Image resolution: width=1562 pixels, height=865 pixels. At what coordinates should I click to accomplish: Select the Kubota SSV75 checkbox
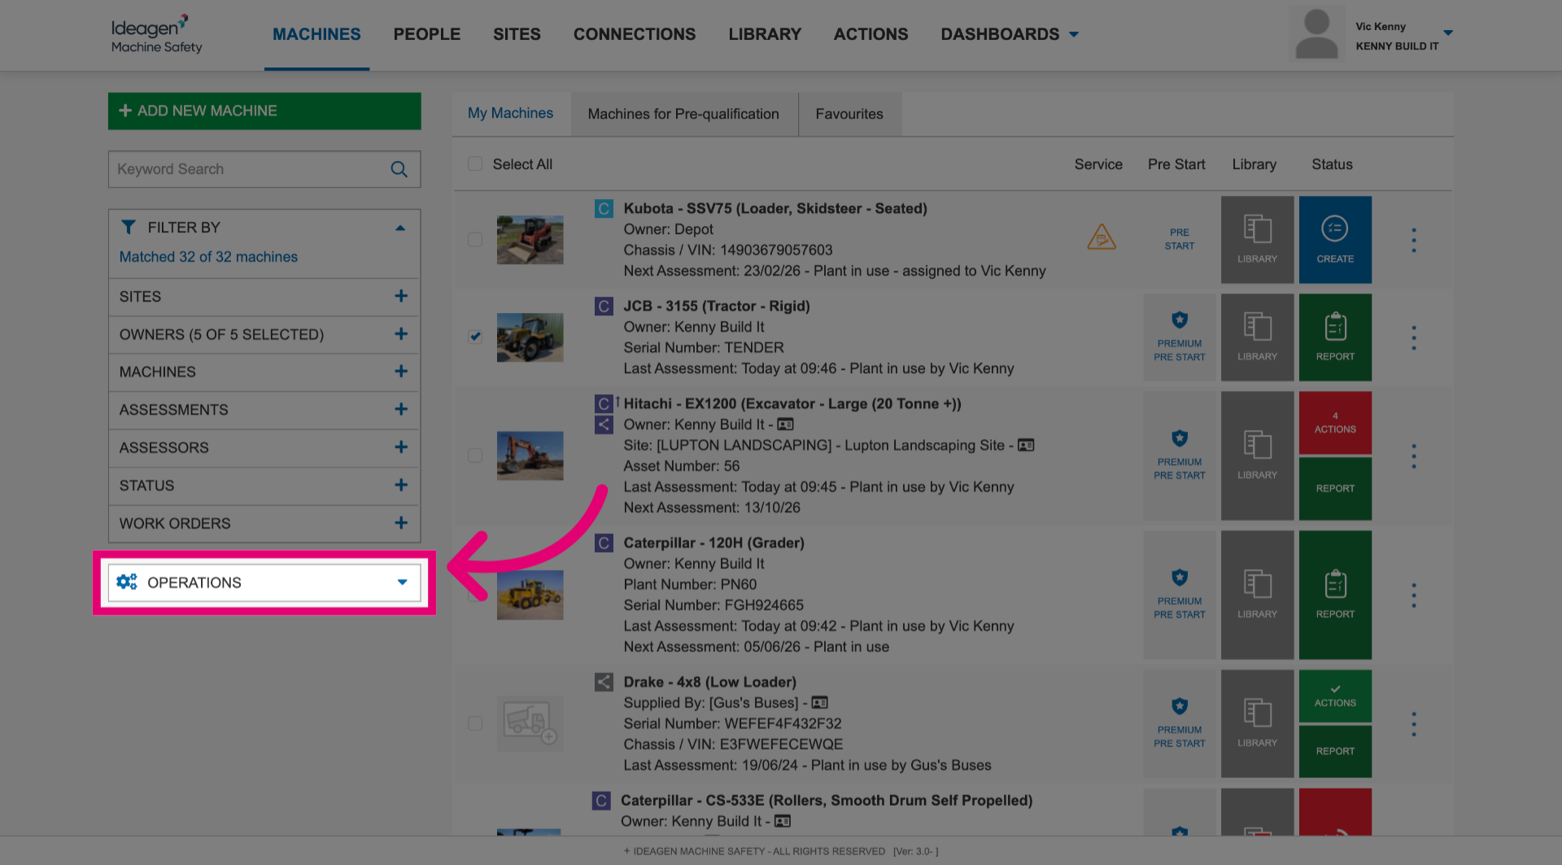pos(475,240)
